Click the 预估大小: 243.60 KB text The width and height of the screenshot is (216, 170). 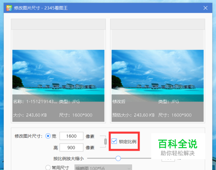(x=133, y=115)
